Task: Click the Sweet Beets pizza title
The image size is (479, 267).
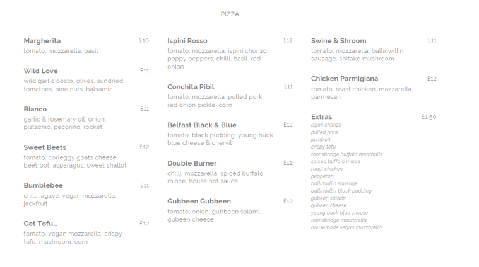Action: 45,147
